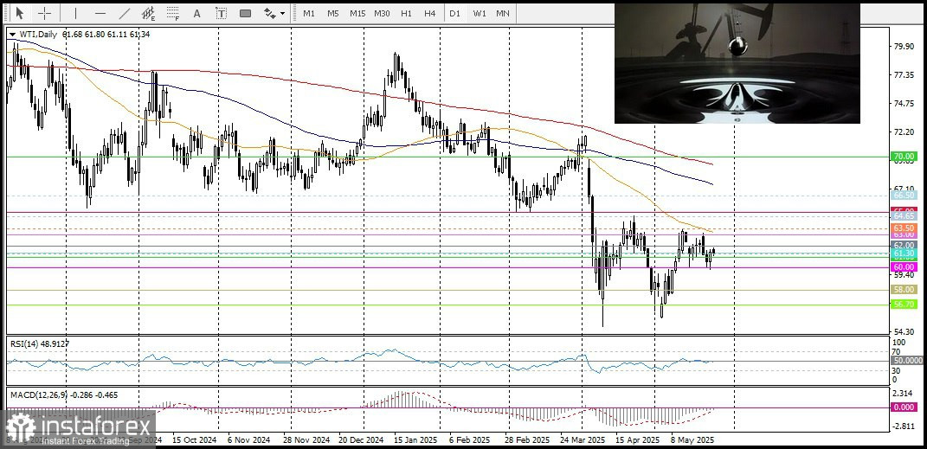The image size is (927, 449).
Task: Switch chart to MN monthly timeframe
Action: tap(503, 13)
